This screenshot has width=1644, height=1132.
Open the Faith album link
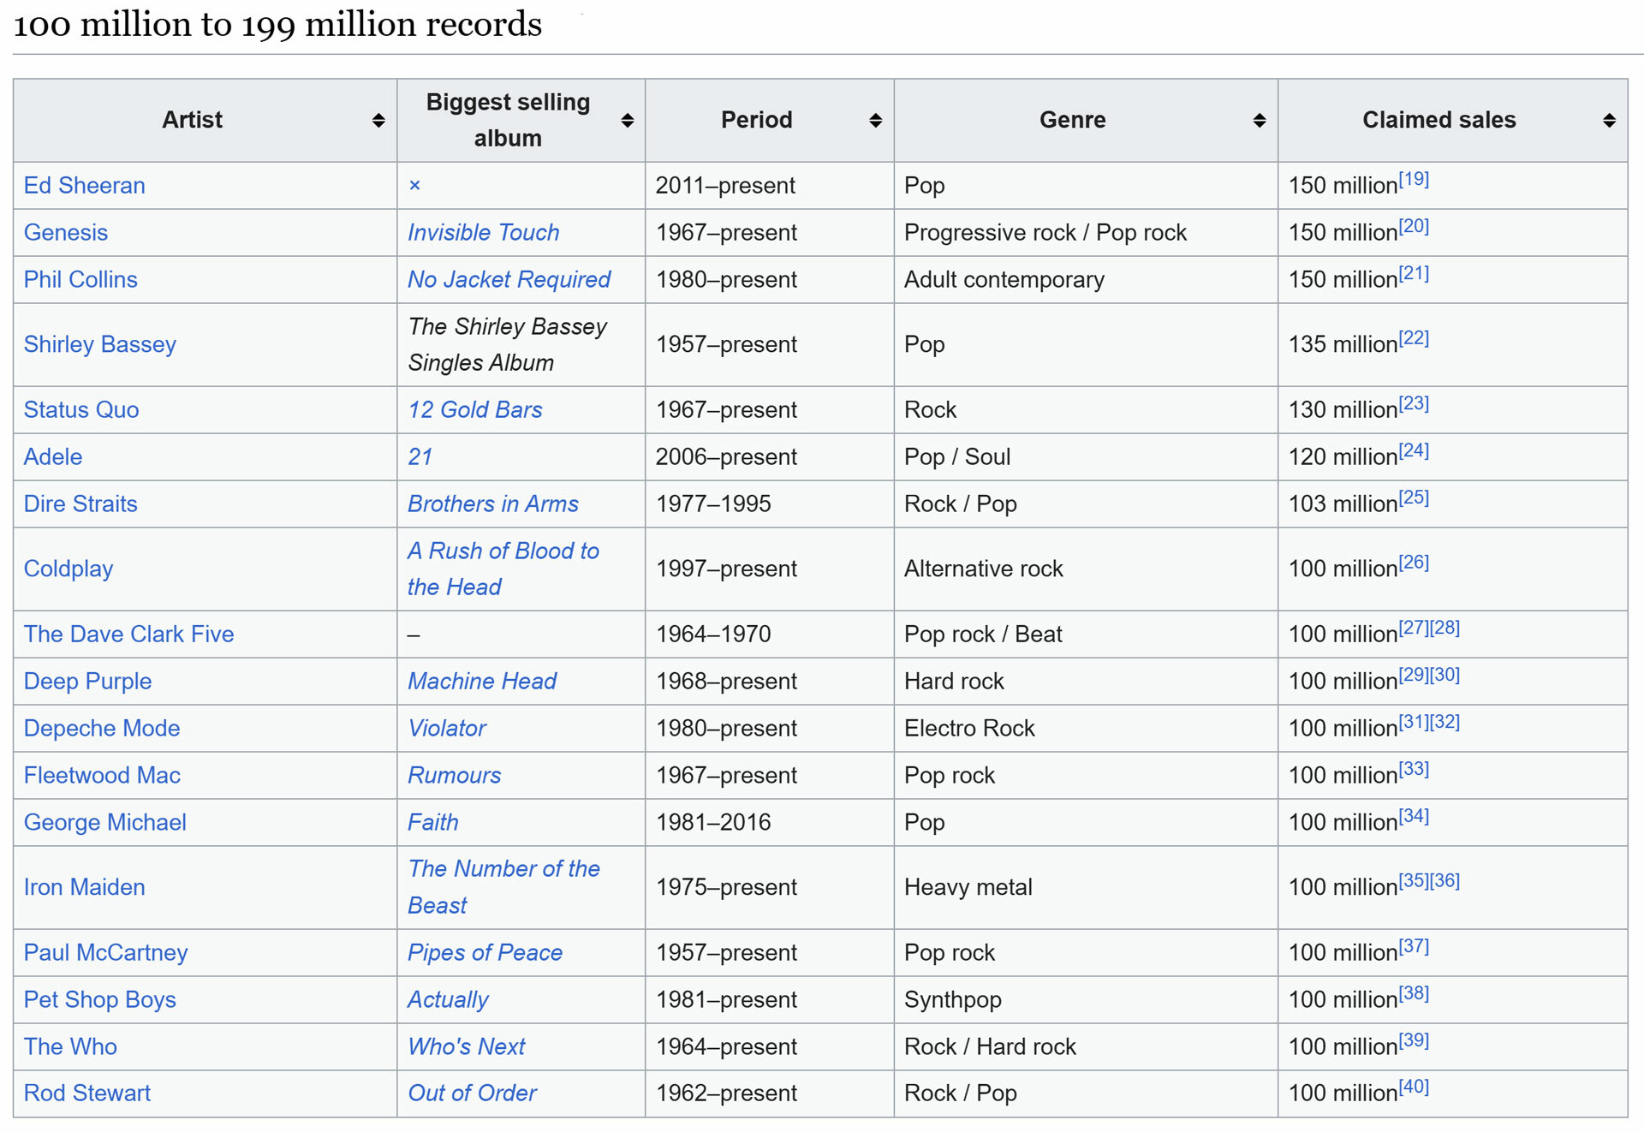tap(433, 823)
